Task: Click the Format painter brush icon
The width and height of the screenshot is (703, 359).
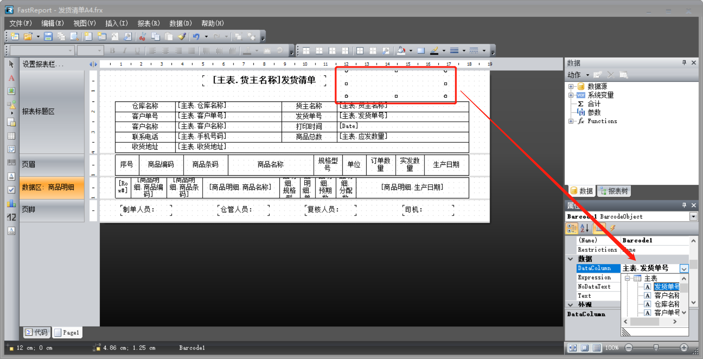Action: pyautogui.click(x=182, y=37)
